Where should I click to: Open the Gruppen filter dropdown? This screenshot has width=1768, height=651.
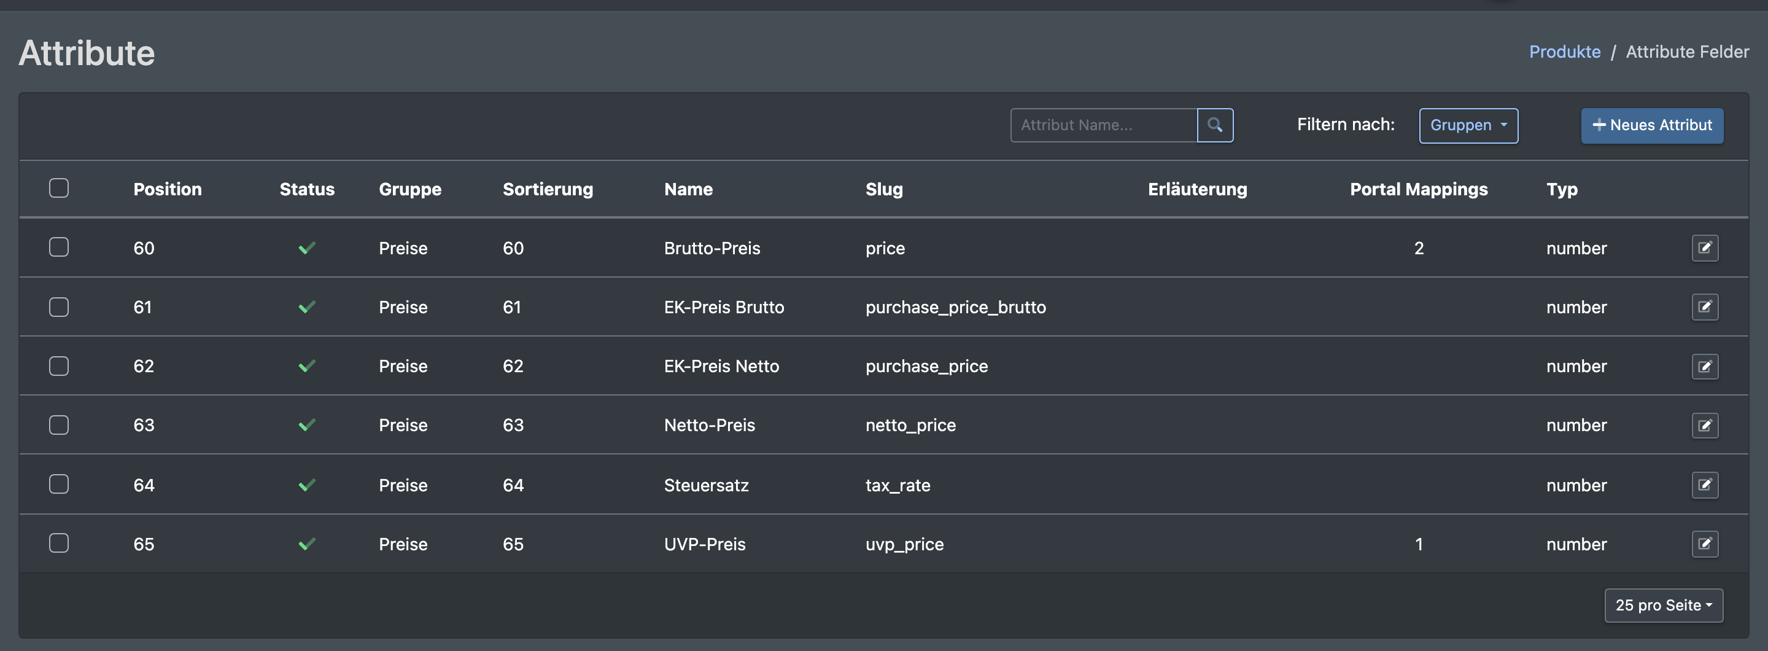pyautogui.click(x=1468, y=125)
